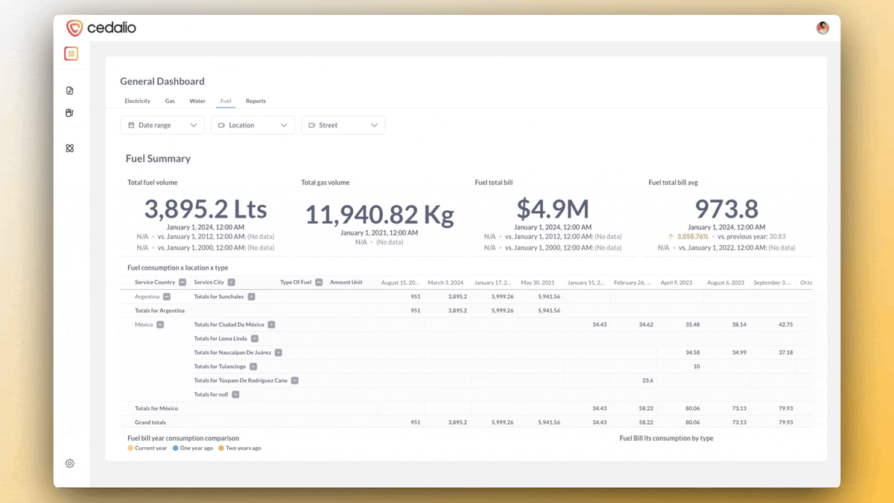Click the yellow Current year color dot
This screenshot has width=894, height=503.
131,448
